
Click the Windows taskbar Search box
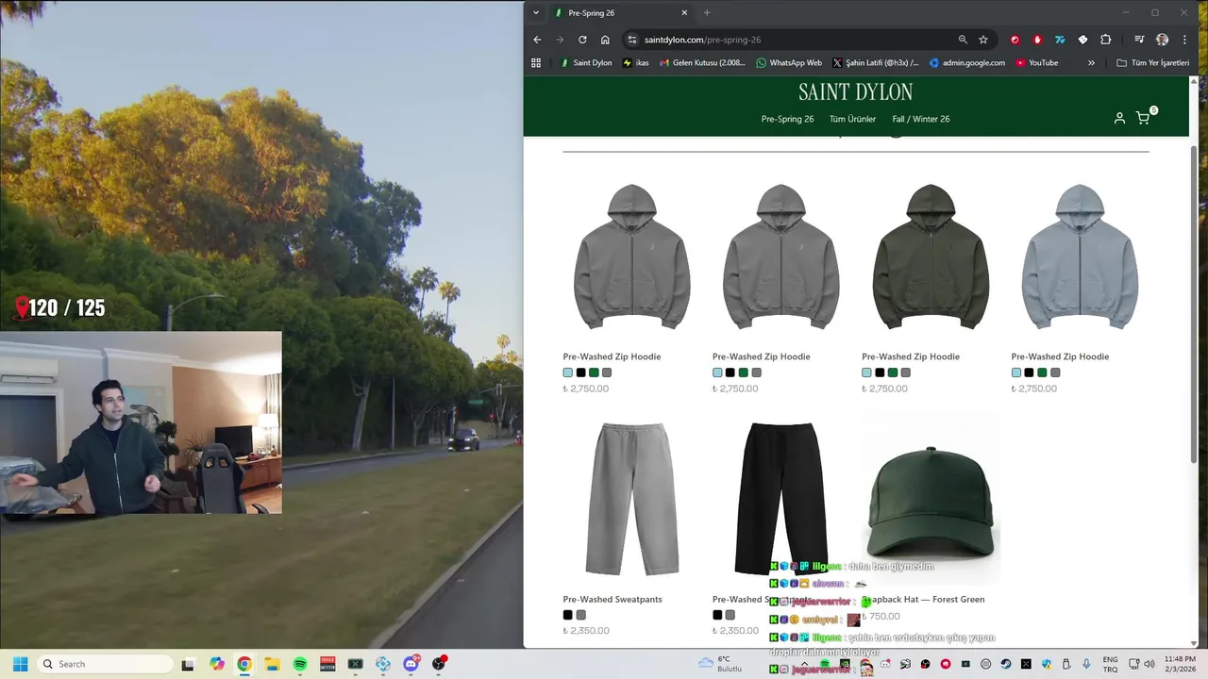pos(105,664)
